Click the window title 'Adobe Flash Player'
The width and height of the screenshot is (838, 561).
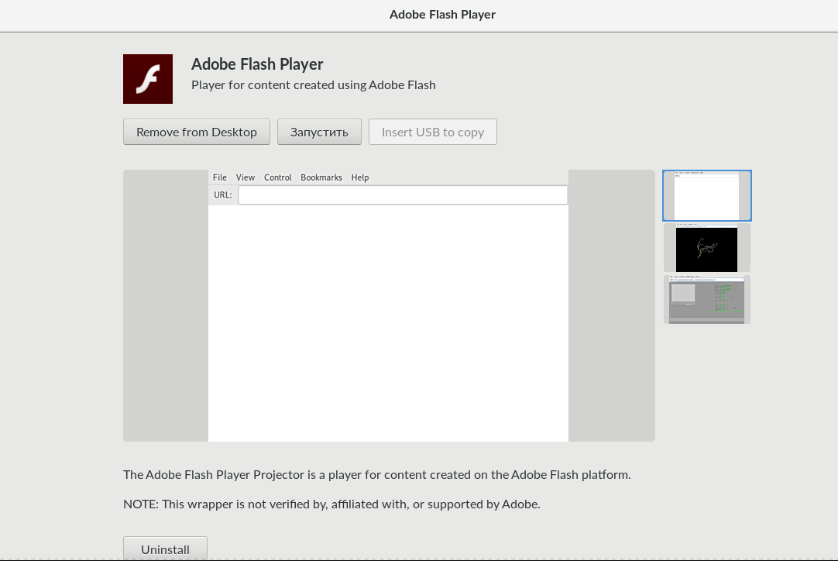pyautogui.click(x=442, y=15)
